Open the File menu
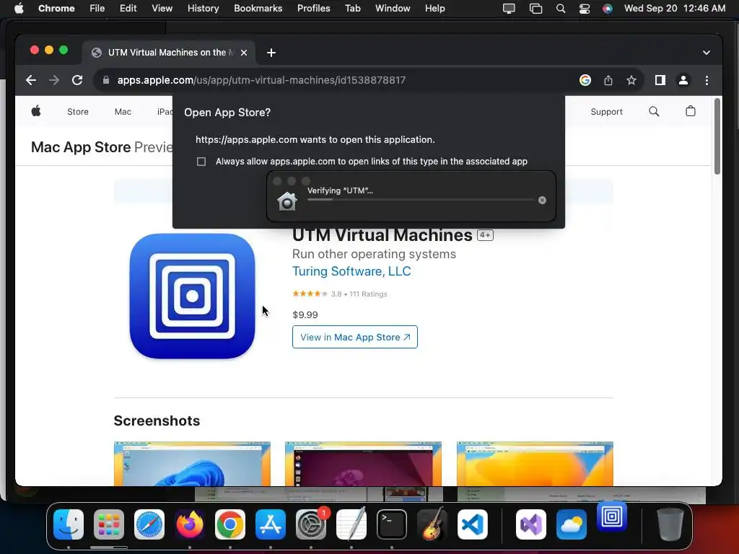739x554 pixels. [97, 9]
